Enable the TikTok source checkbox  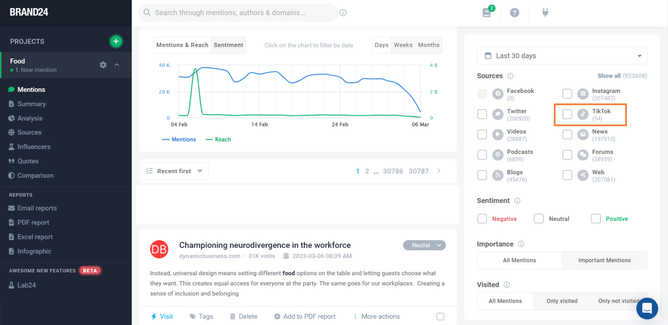point(567,114)
